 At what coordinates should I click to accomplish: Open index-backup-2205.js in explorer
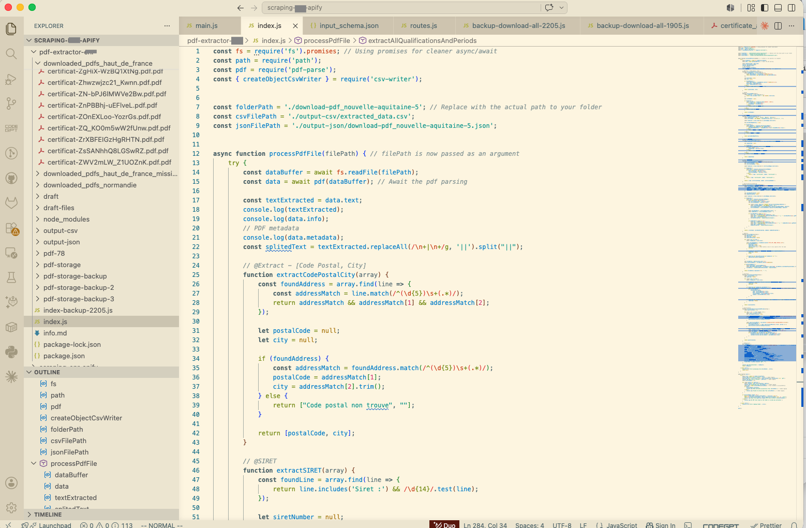(x=101, y=310)
